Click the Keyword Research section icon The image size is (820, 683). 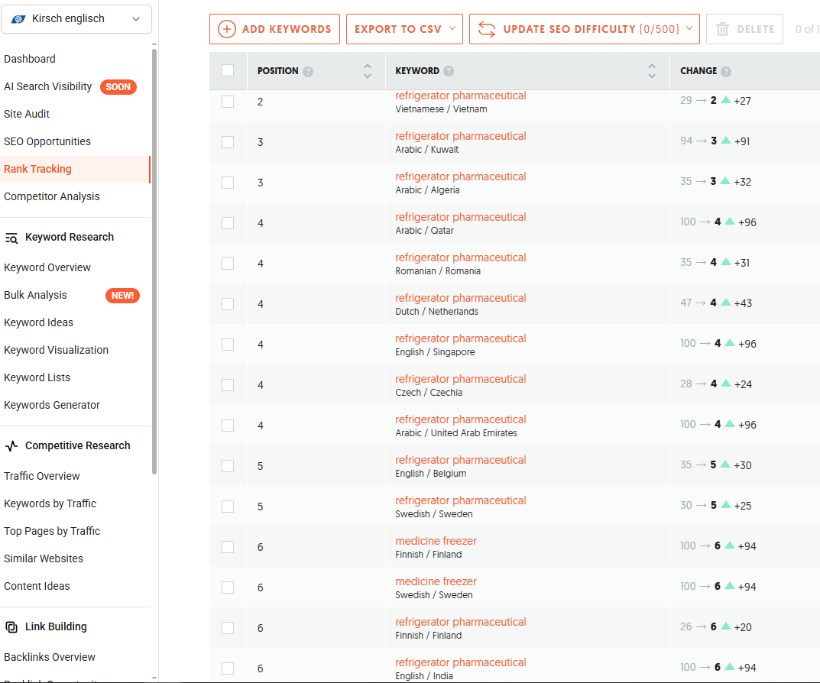11,238
